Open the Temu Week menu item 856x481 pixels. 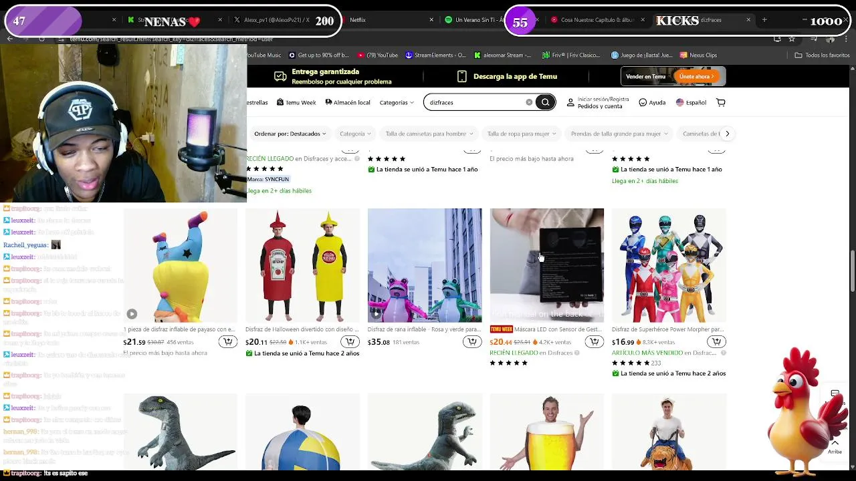coord(296,102)
